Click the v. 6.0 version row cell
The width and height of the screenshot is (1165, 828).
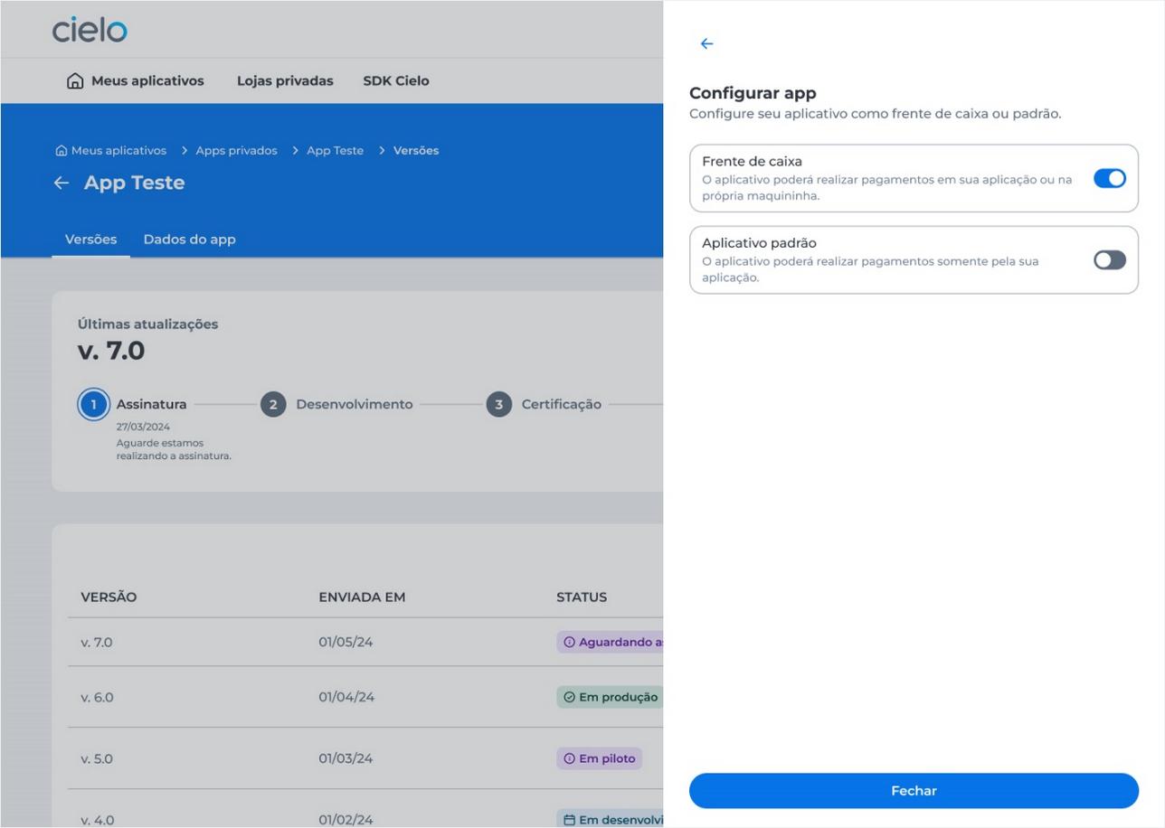pyautogui.click(x=97, y=698)
